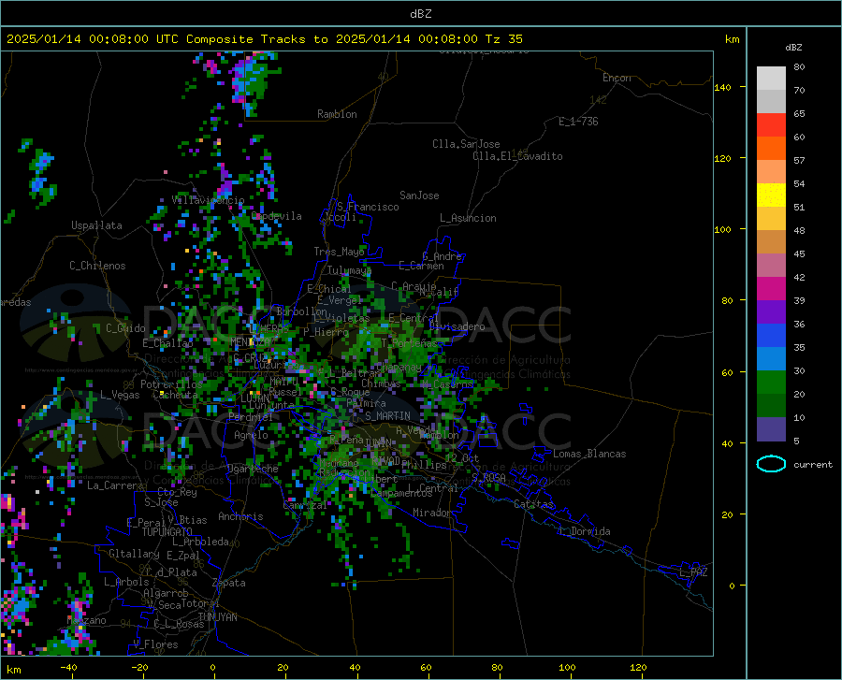The image size is (842, 680).
Task: Click the E_Challao map label
Action: click(x=167, y=343)
